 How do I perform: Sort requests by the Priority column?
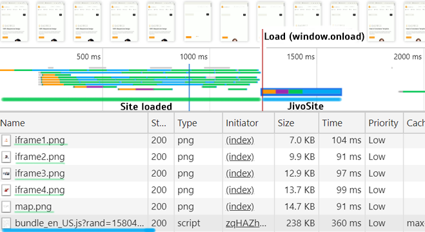(x=384, y=123)
